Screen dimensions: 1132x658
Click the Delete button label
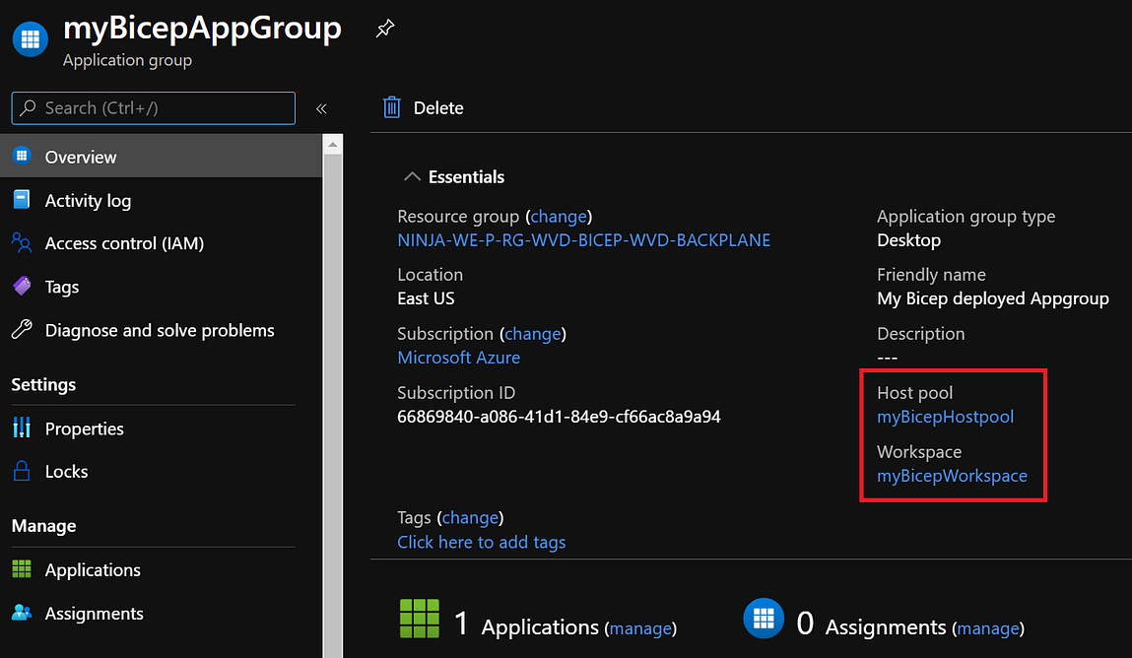(438, 107)
